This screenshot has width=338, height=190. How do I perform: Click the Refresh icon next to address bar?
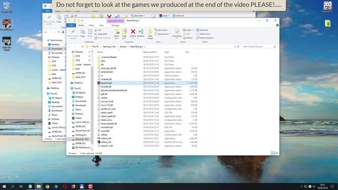coord(238,47)
